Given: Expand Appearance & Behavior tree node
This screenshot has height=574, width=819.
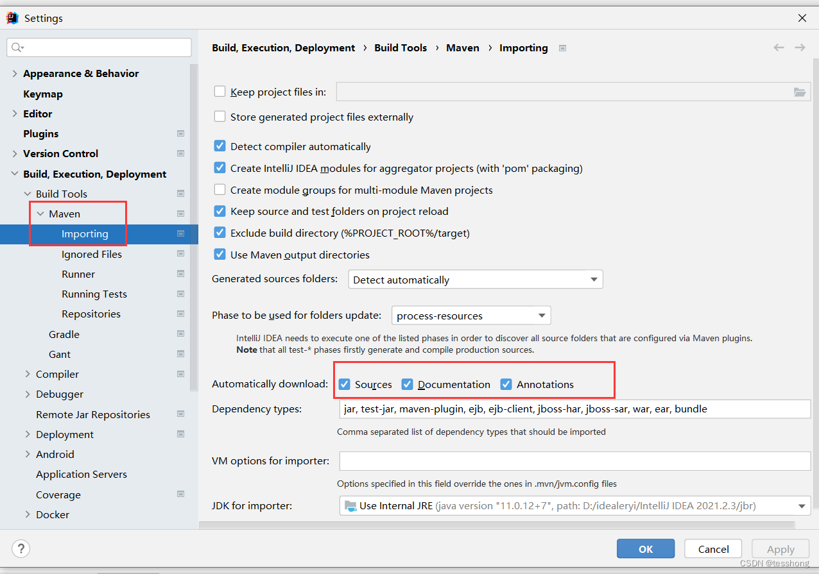Looking at the screenshot, I should coord(15,74).
